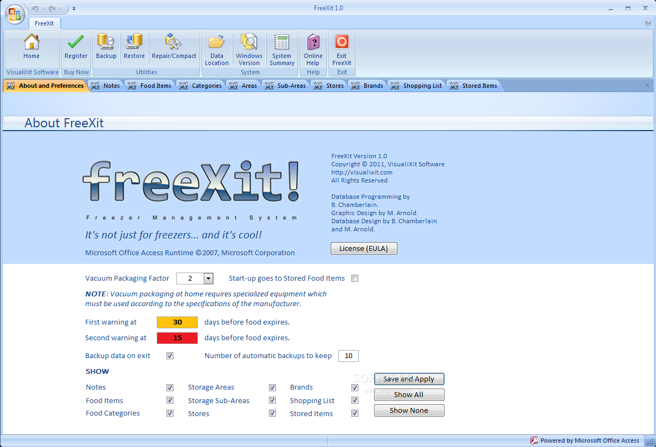
Task: Toggle Backup data on exit checkbox
Action: tap(170, 356)
